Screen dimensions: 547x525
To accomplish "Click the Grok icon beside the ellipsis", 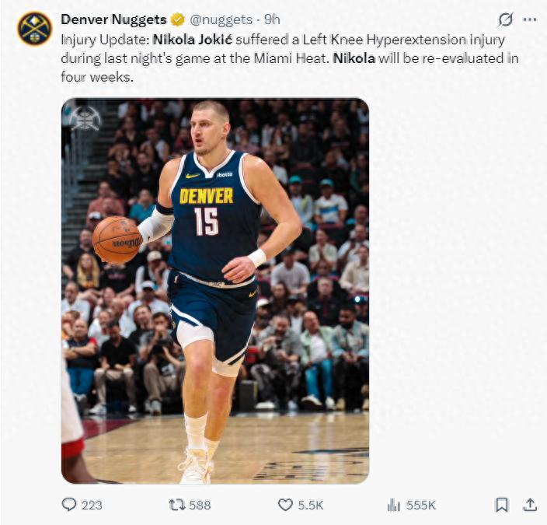I will point(504,19).
